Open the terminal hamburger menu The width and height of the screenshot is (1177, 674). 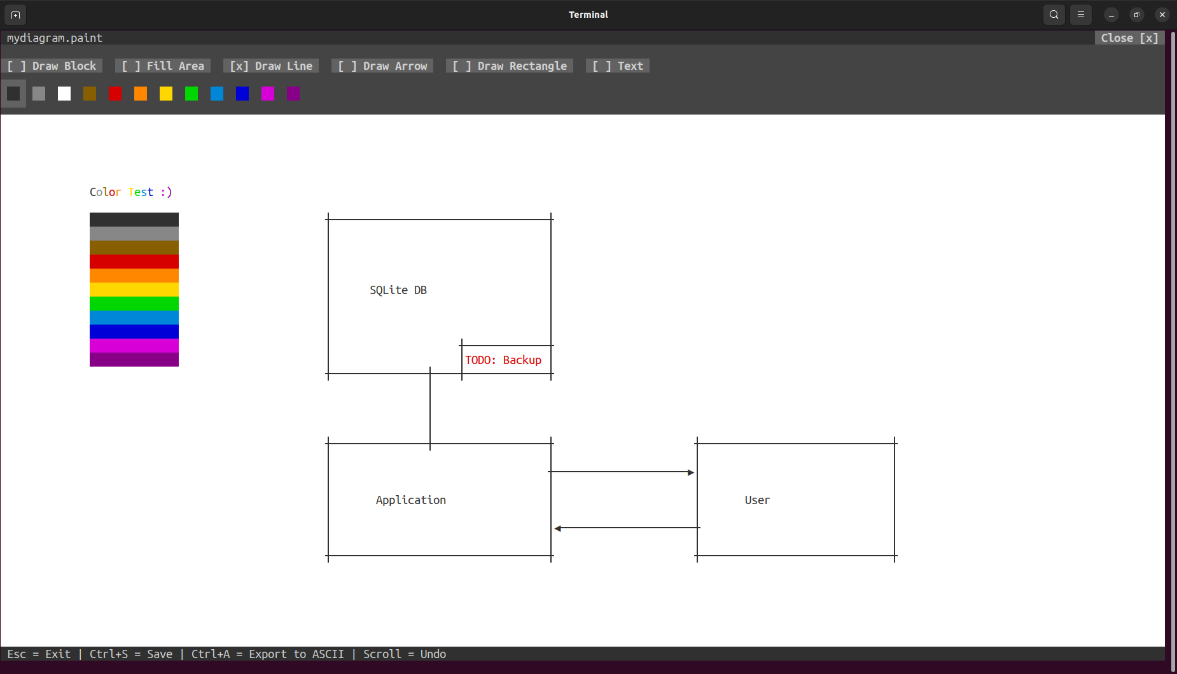pos(1081,15)
